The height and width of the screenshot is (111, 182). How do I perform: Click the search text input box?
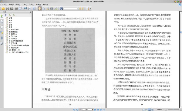(x=70, y=8)
